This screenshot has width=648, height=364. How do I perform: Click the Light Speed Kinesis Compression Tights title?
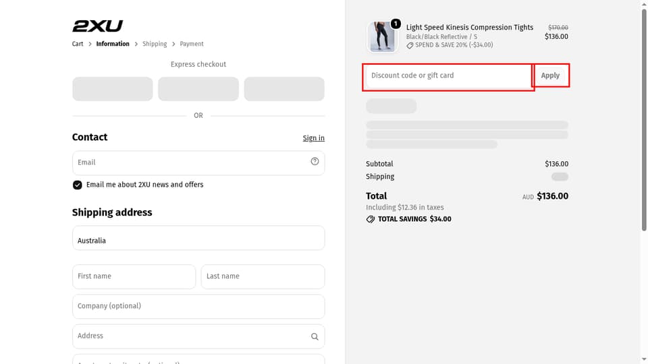click(x=470, y=27)
